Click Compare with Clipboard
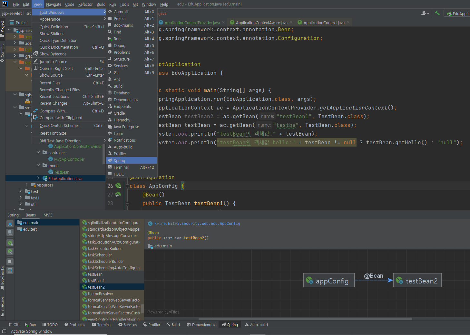This screenshot has width=470, height=335. coord(69,118)
